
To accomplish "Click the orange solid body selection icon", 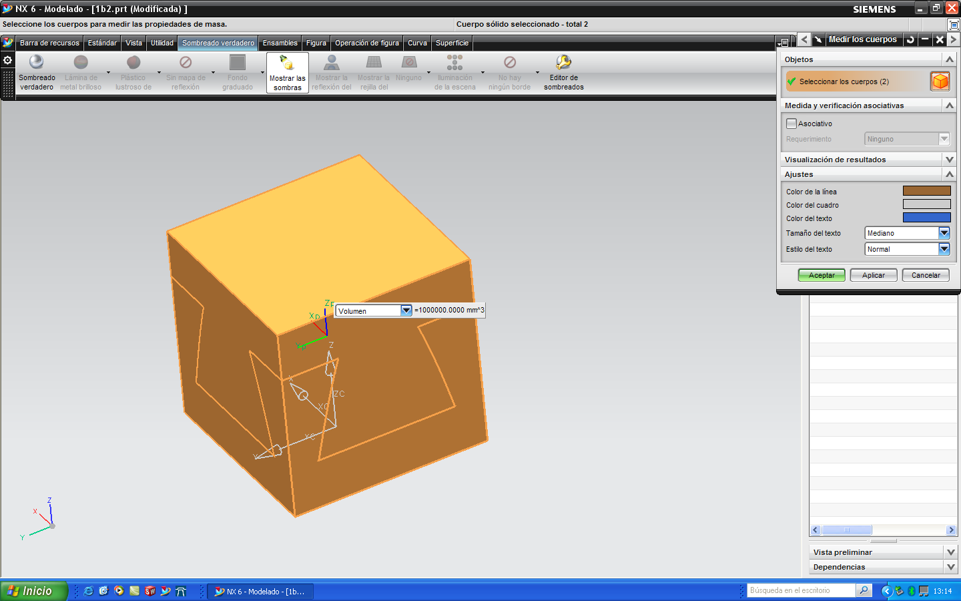I will point(940,81).
